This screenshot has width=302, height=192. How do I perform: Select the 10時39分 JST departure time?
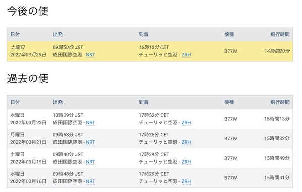tap(68, 115)
